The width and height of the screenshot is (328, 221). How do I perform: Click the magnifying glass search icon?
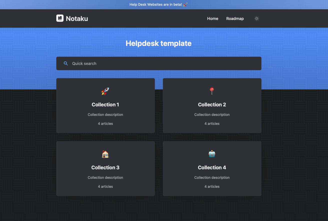(66, 63)
